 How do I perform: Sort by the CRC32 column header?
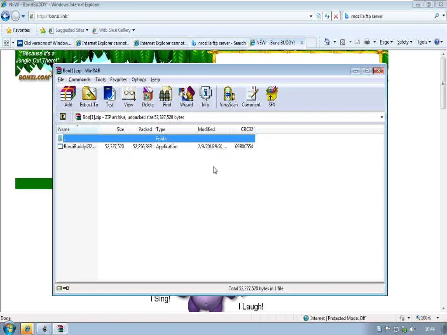pos(243,129)
